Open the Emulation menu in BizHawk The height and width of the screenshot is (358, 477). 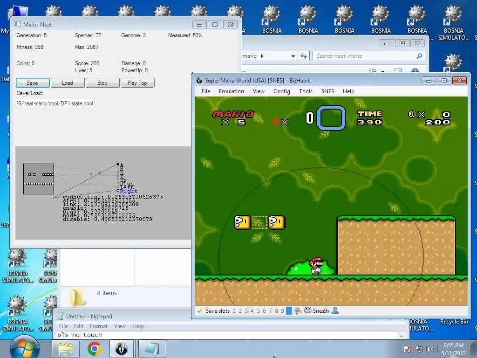tap(231, 91)
